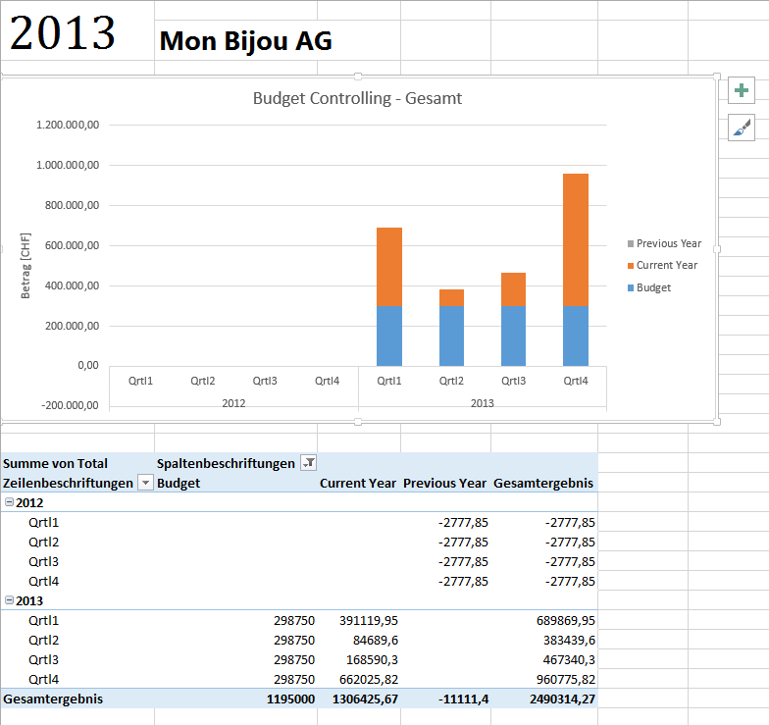Click blue Budget bar for Qrtl1 2013
The width and height of the screenshot is (769, 725).
point(389,335)
